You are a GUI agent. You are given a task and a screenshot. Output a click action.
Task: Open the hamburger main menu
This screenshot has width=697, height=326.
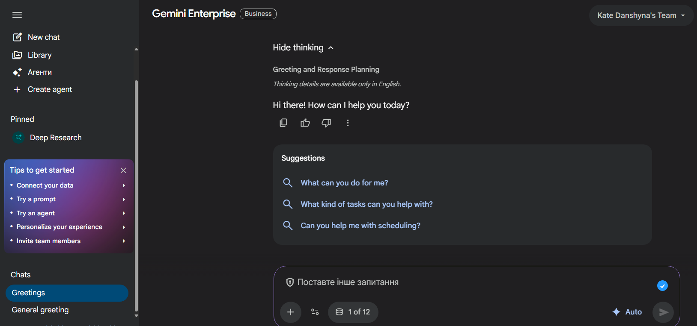(x=17, y=15)
